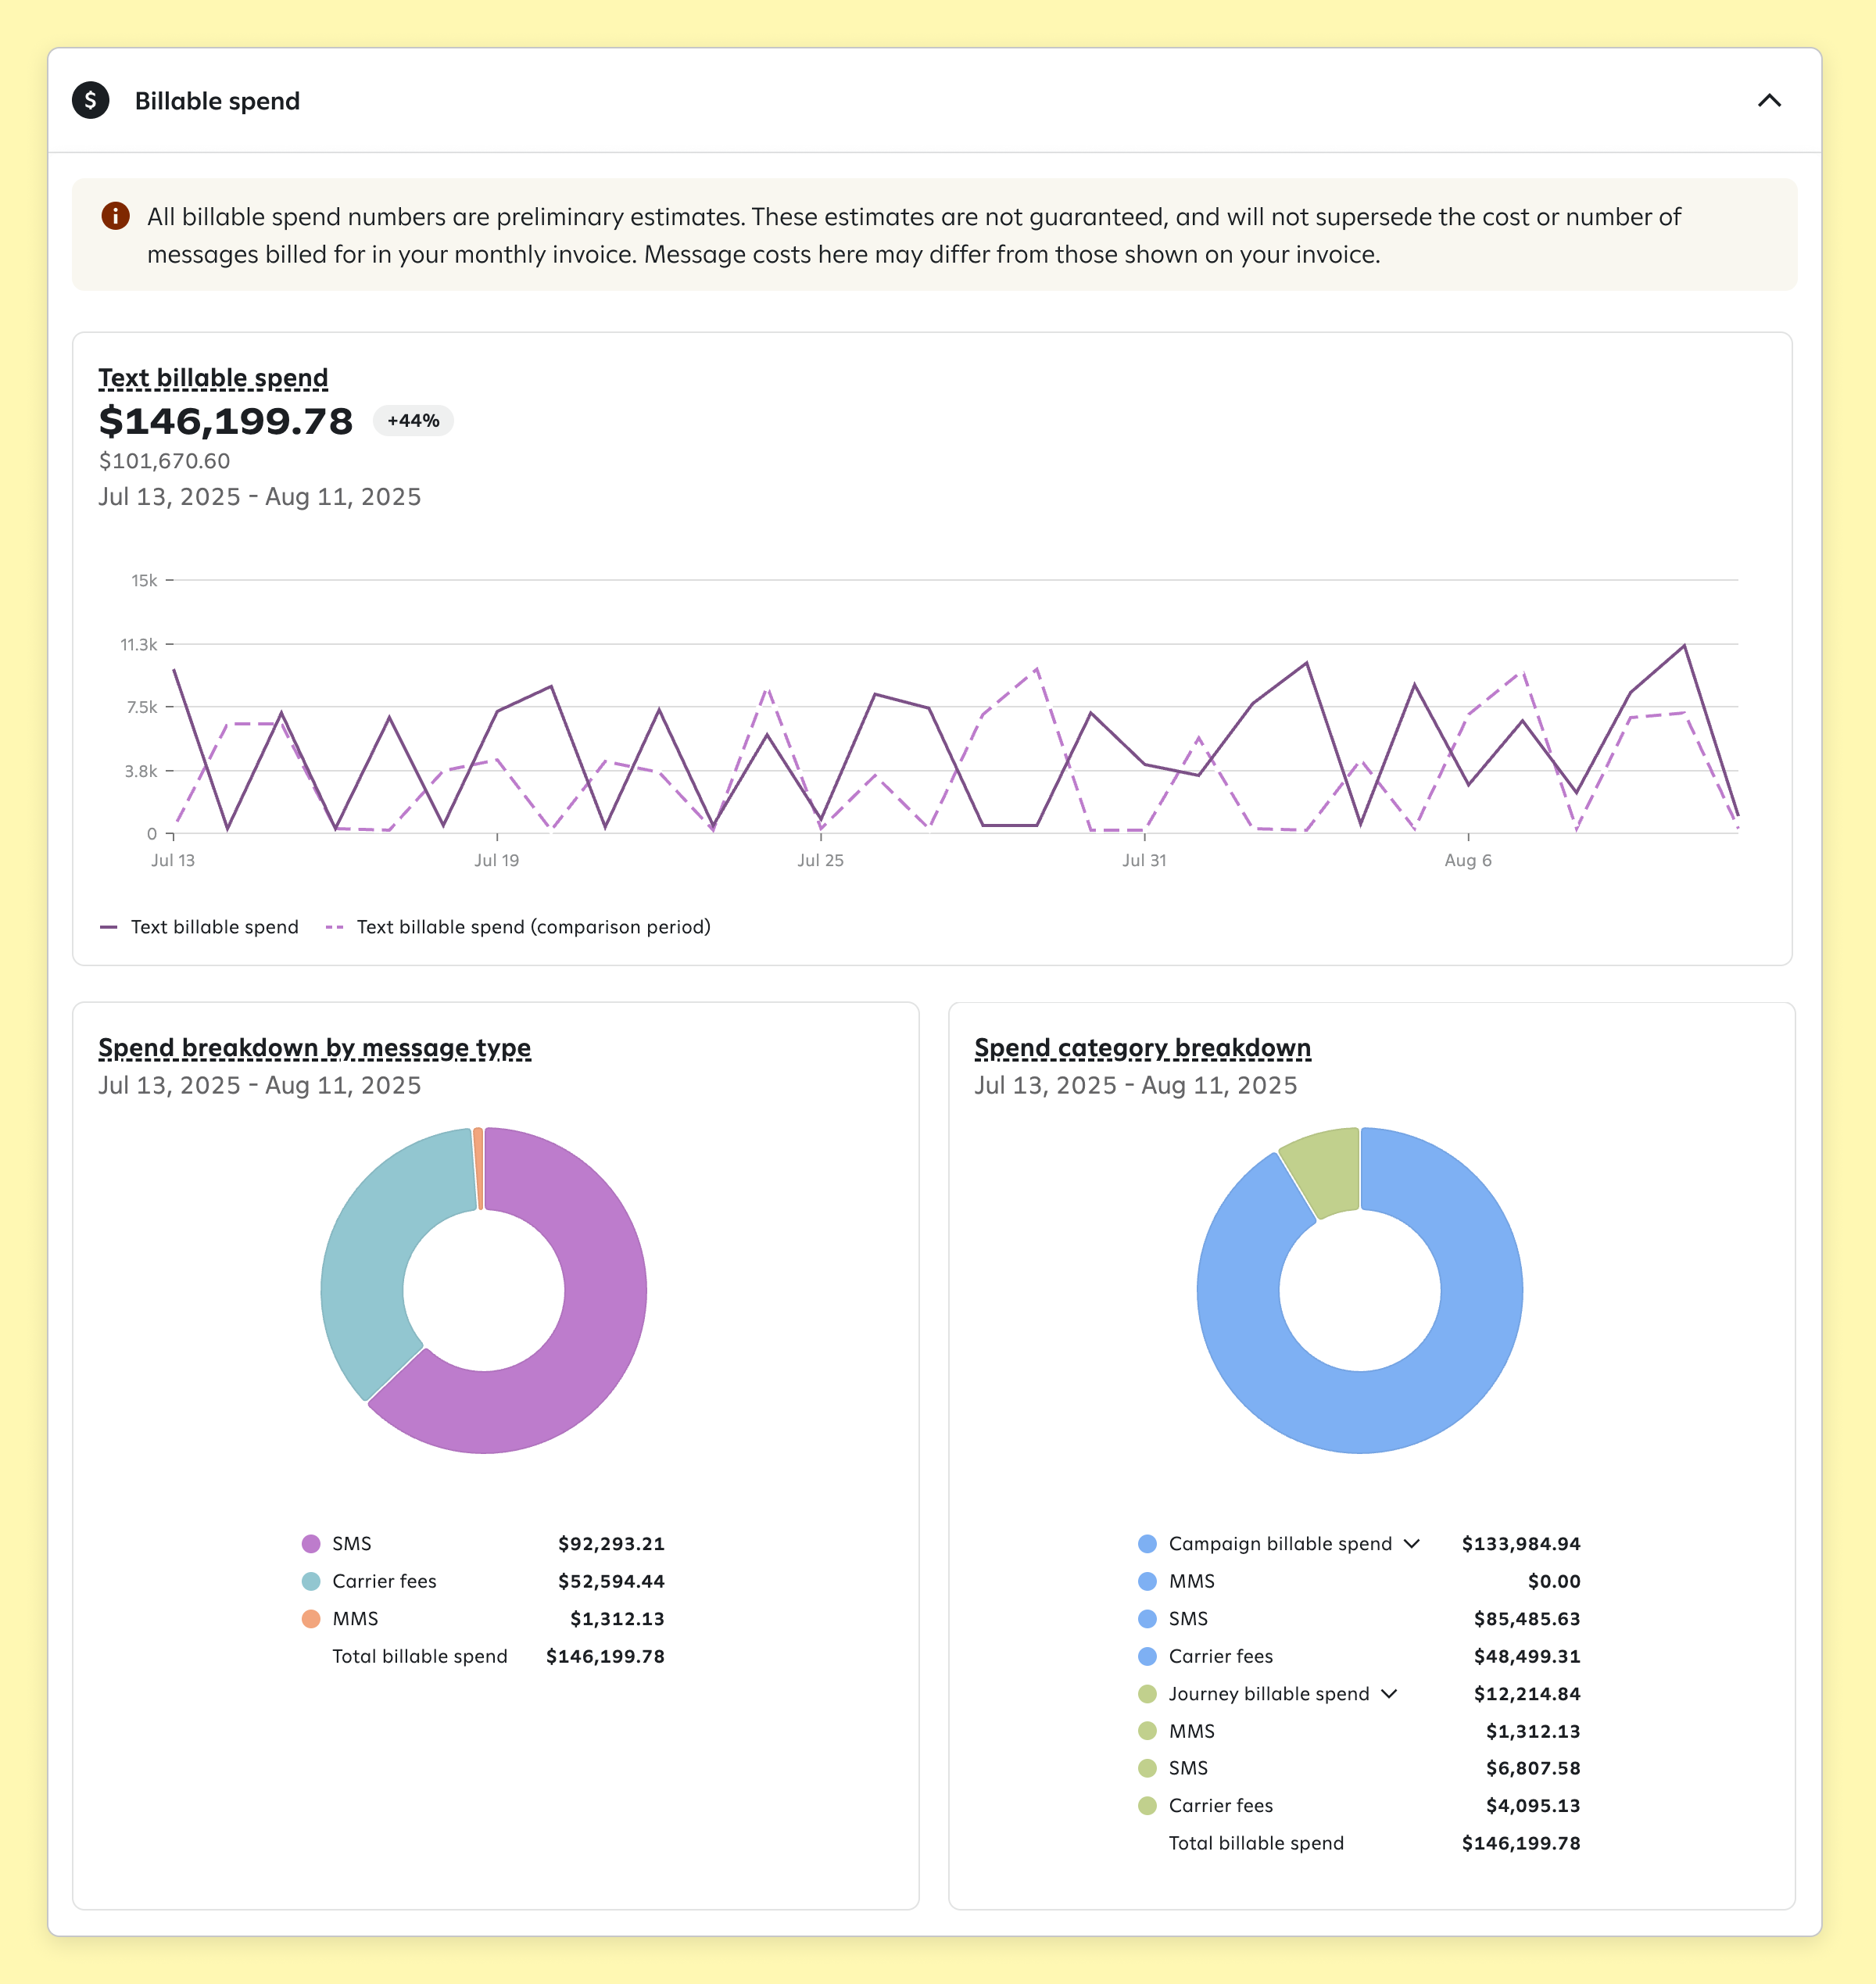Open Spend breakdown by message type heading

tap(314, 1048)
